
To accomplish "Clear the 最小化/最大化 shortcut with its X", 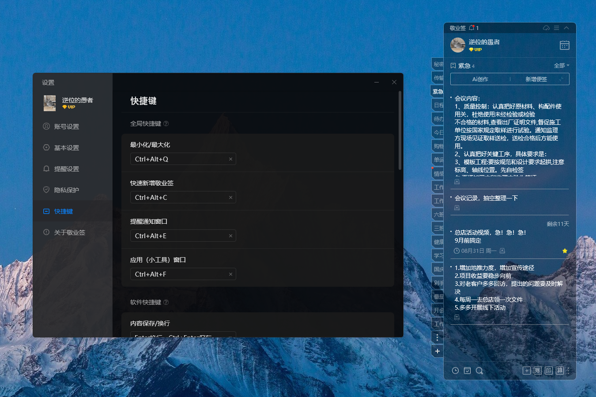I will coord(230,159).
